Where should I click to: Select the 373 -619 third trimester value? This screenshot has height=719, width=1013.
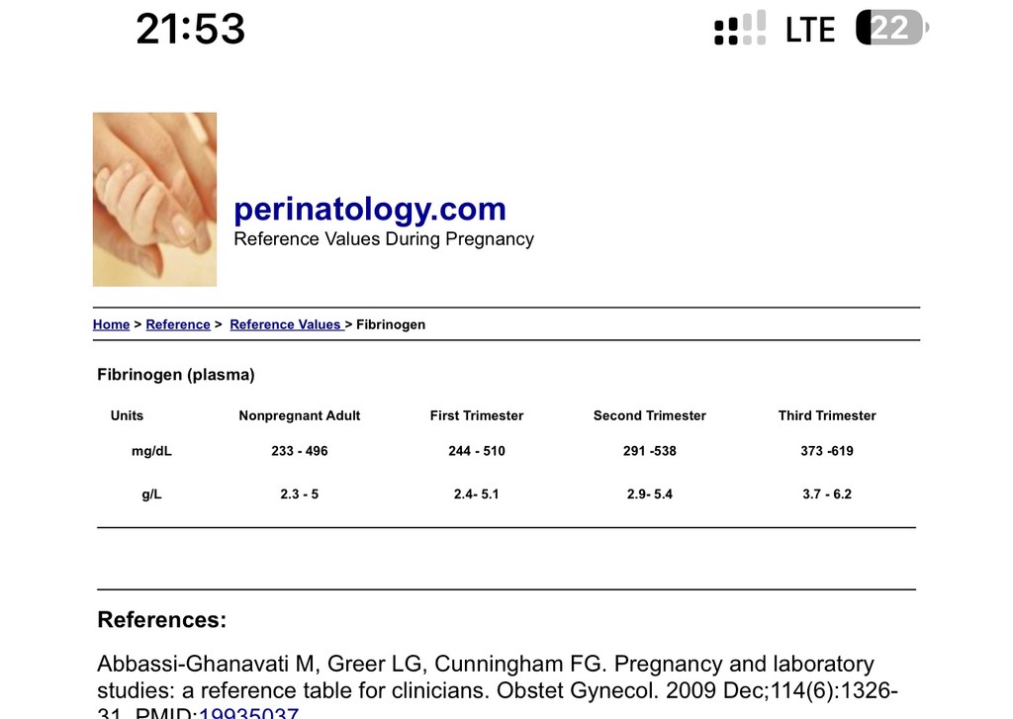(x=827, y=451)
